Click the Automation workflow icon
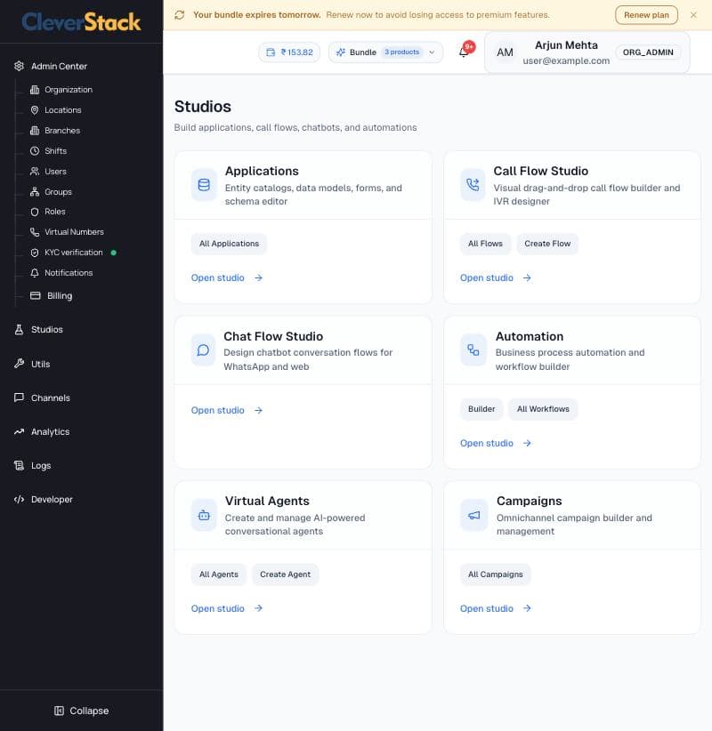Image resolution: width=712 pixels, height=731 pixels. coord(473,350)
